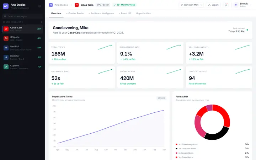This screenshot has width=256, height=160.
Task: Click the Follower Growth sparkline
Action: [x=242, y=47]
